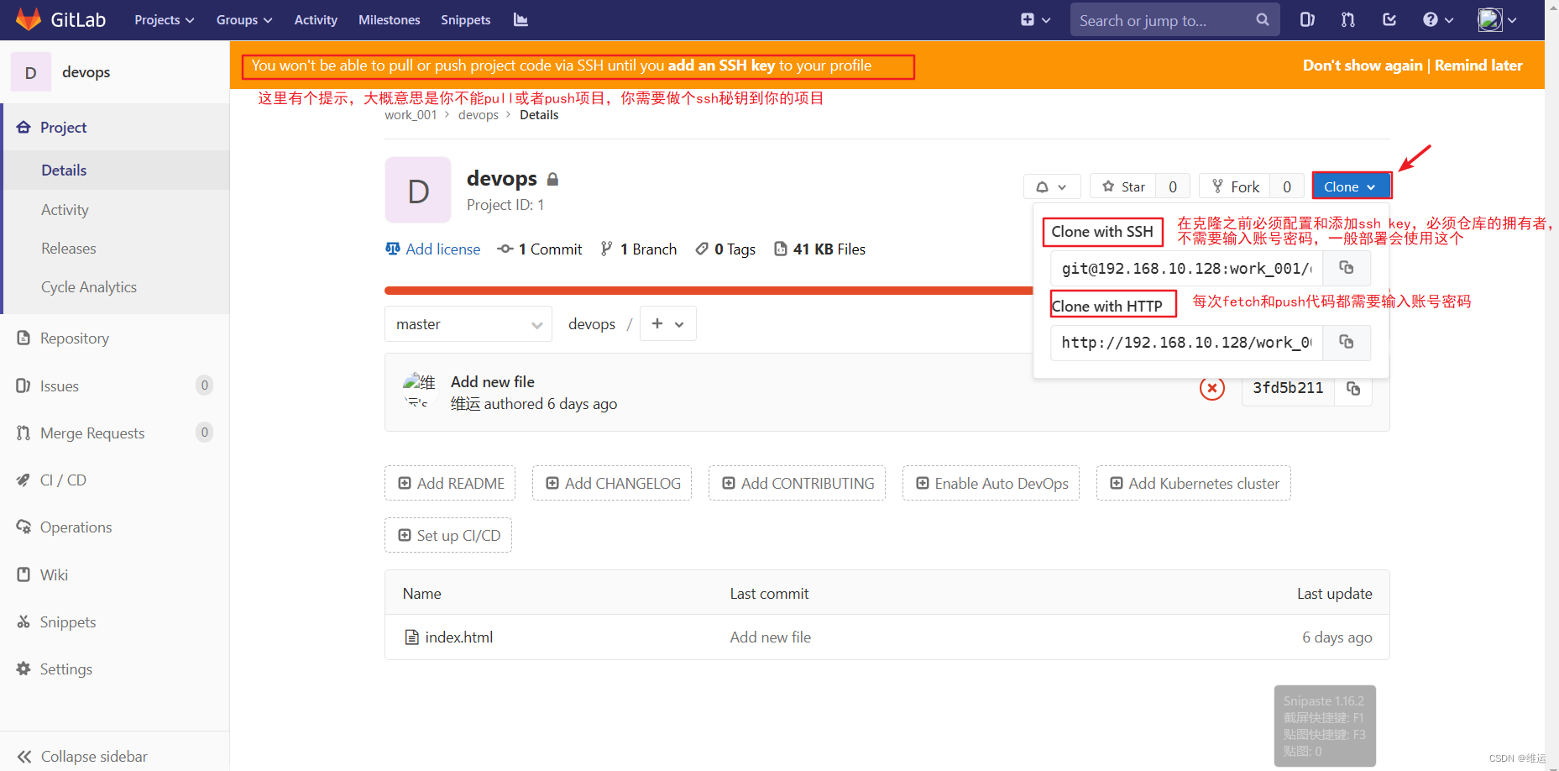Open Milestones in top navigation
1559x771 pixels.
[x=389, y=19]
